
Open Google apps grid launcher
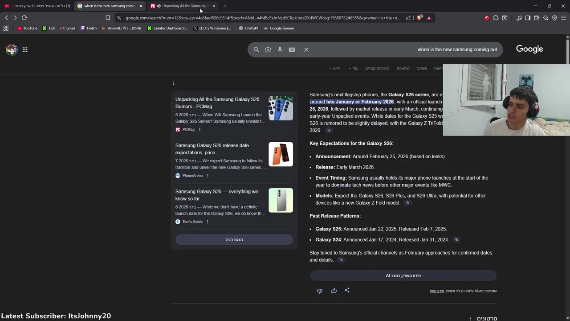tap(25, 49)
